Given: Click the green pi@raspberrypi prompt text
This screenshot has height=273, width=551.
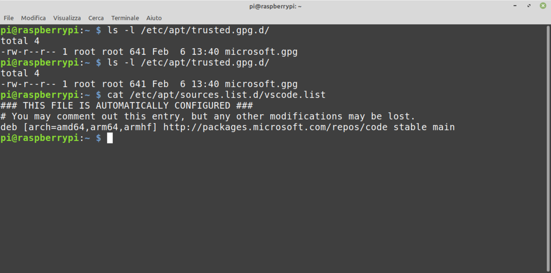Looking at the screenshot, I should pos(39,138).
